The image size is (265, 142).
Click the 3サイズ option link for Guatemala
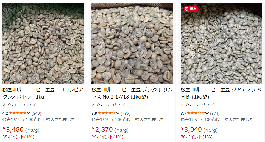click(208, 105)
